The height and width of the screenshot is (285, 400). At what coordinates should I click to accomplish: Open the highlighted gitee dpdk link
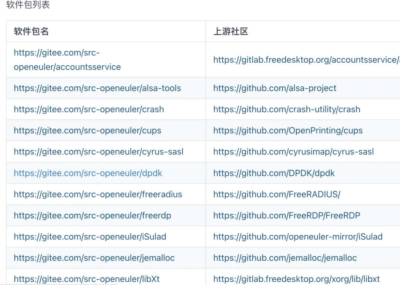coord(88,173)
